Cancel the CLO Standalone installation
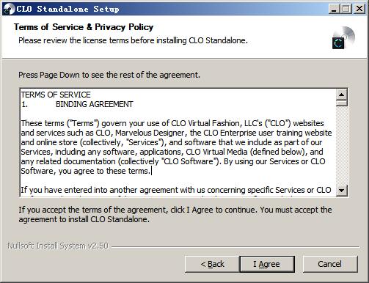The image size is (369, 283). pos(330,264)
